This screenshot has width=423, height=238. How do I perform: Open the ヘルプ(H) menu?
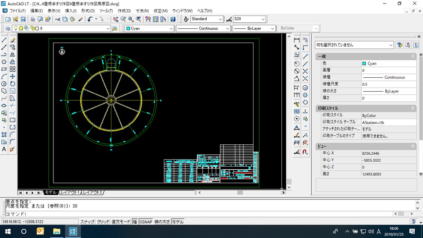coord(205,11)
